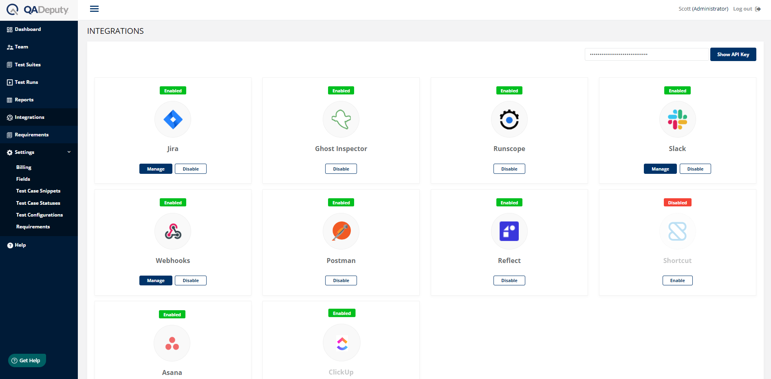Click the Requirements document icon in sidebar
The width and height of the screenshot is (771, 379).
pyautogui.click(x=10, y=135)
